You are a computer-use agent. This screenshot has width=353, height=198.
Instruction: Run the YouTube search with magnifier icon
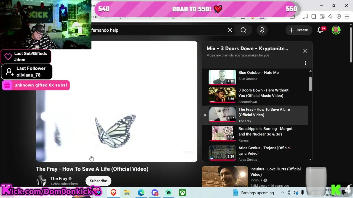(x=243, y=30)
